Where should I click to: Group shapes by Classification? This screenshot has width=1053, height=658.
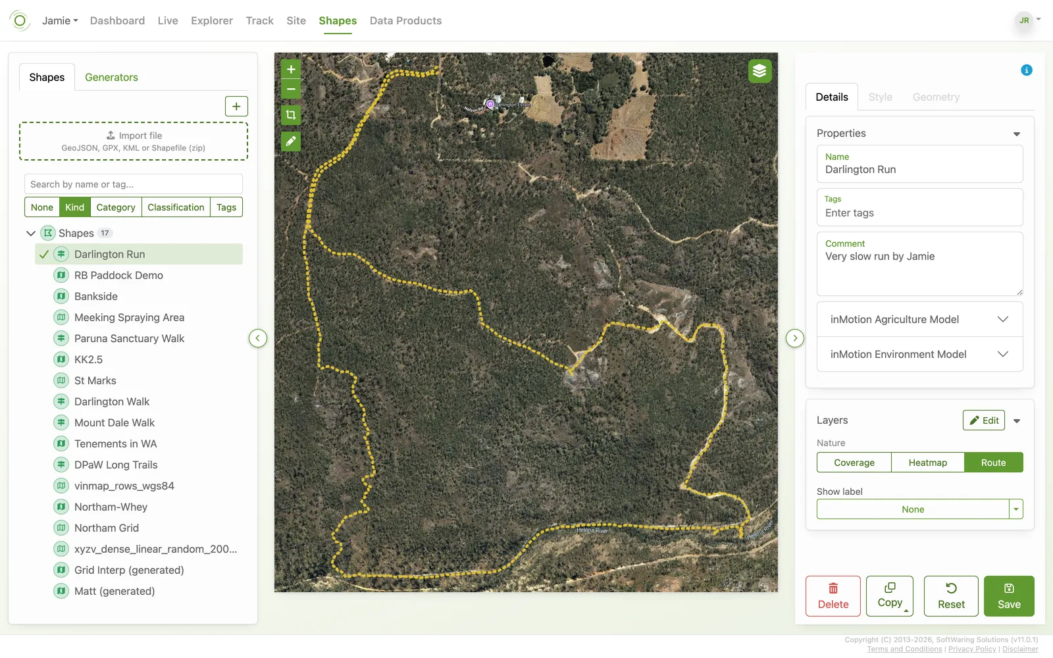click(x=176, y=207)
